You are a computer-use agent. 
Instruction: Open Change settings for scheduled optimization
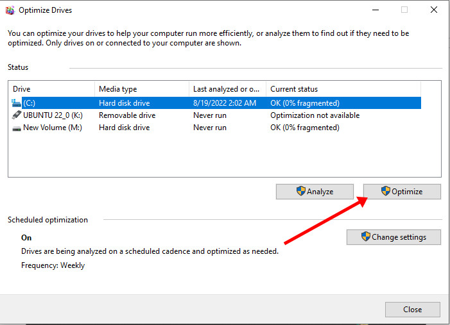[x=394, y=237]
